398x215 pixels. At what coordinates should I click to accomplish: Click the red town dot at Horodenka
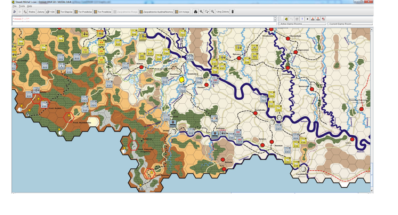pos(255,113)
